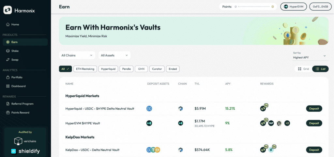Click the Stake layers icon

pos(8,51)
